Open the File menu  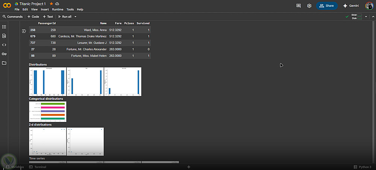pos(17,10)
